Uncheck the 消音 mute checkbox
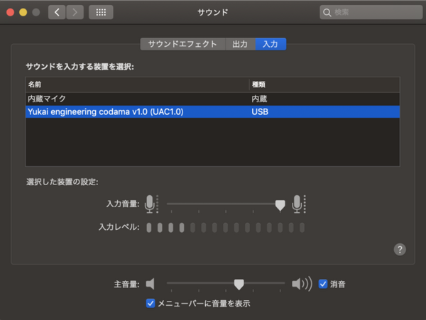The image size is (426, 320). [323, 284]
